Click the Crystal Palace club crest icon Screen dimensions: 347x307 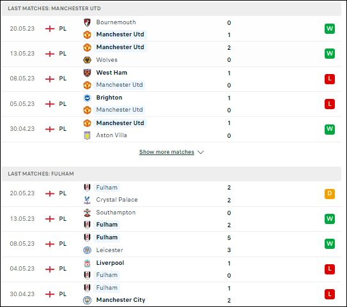click(87, 200)
